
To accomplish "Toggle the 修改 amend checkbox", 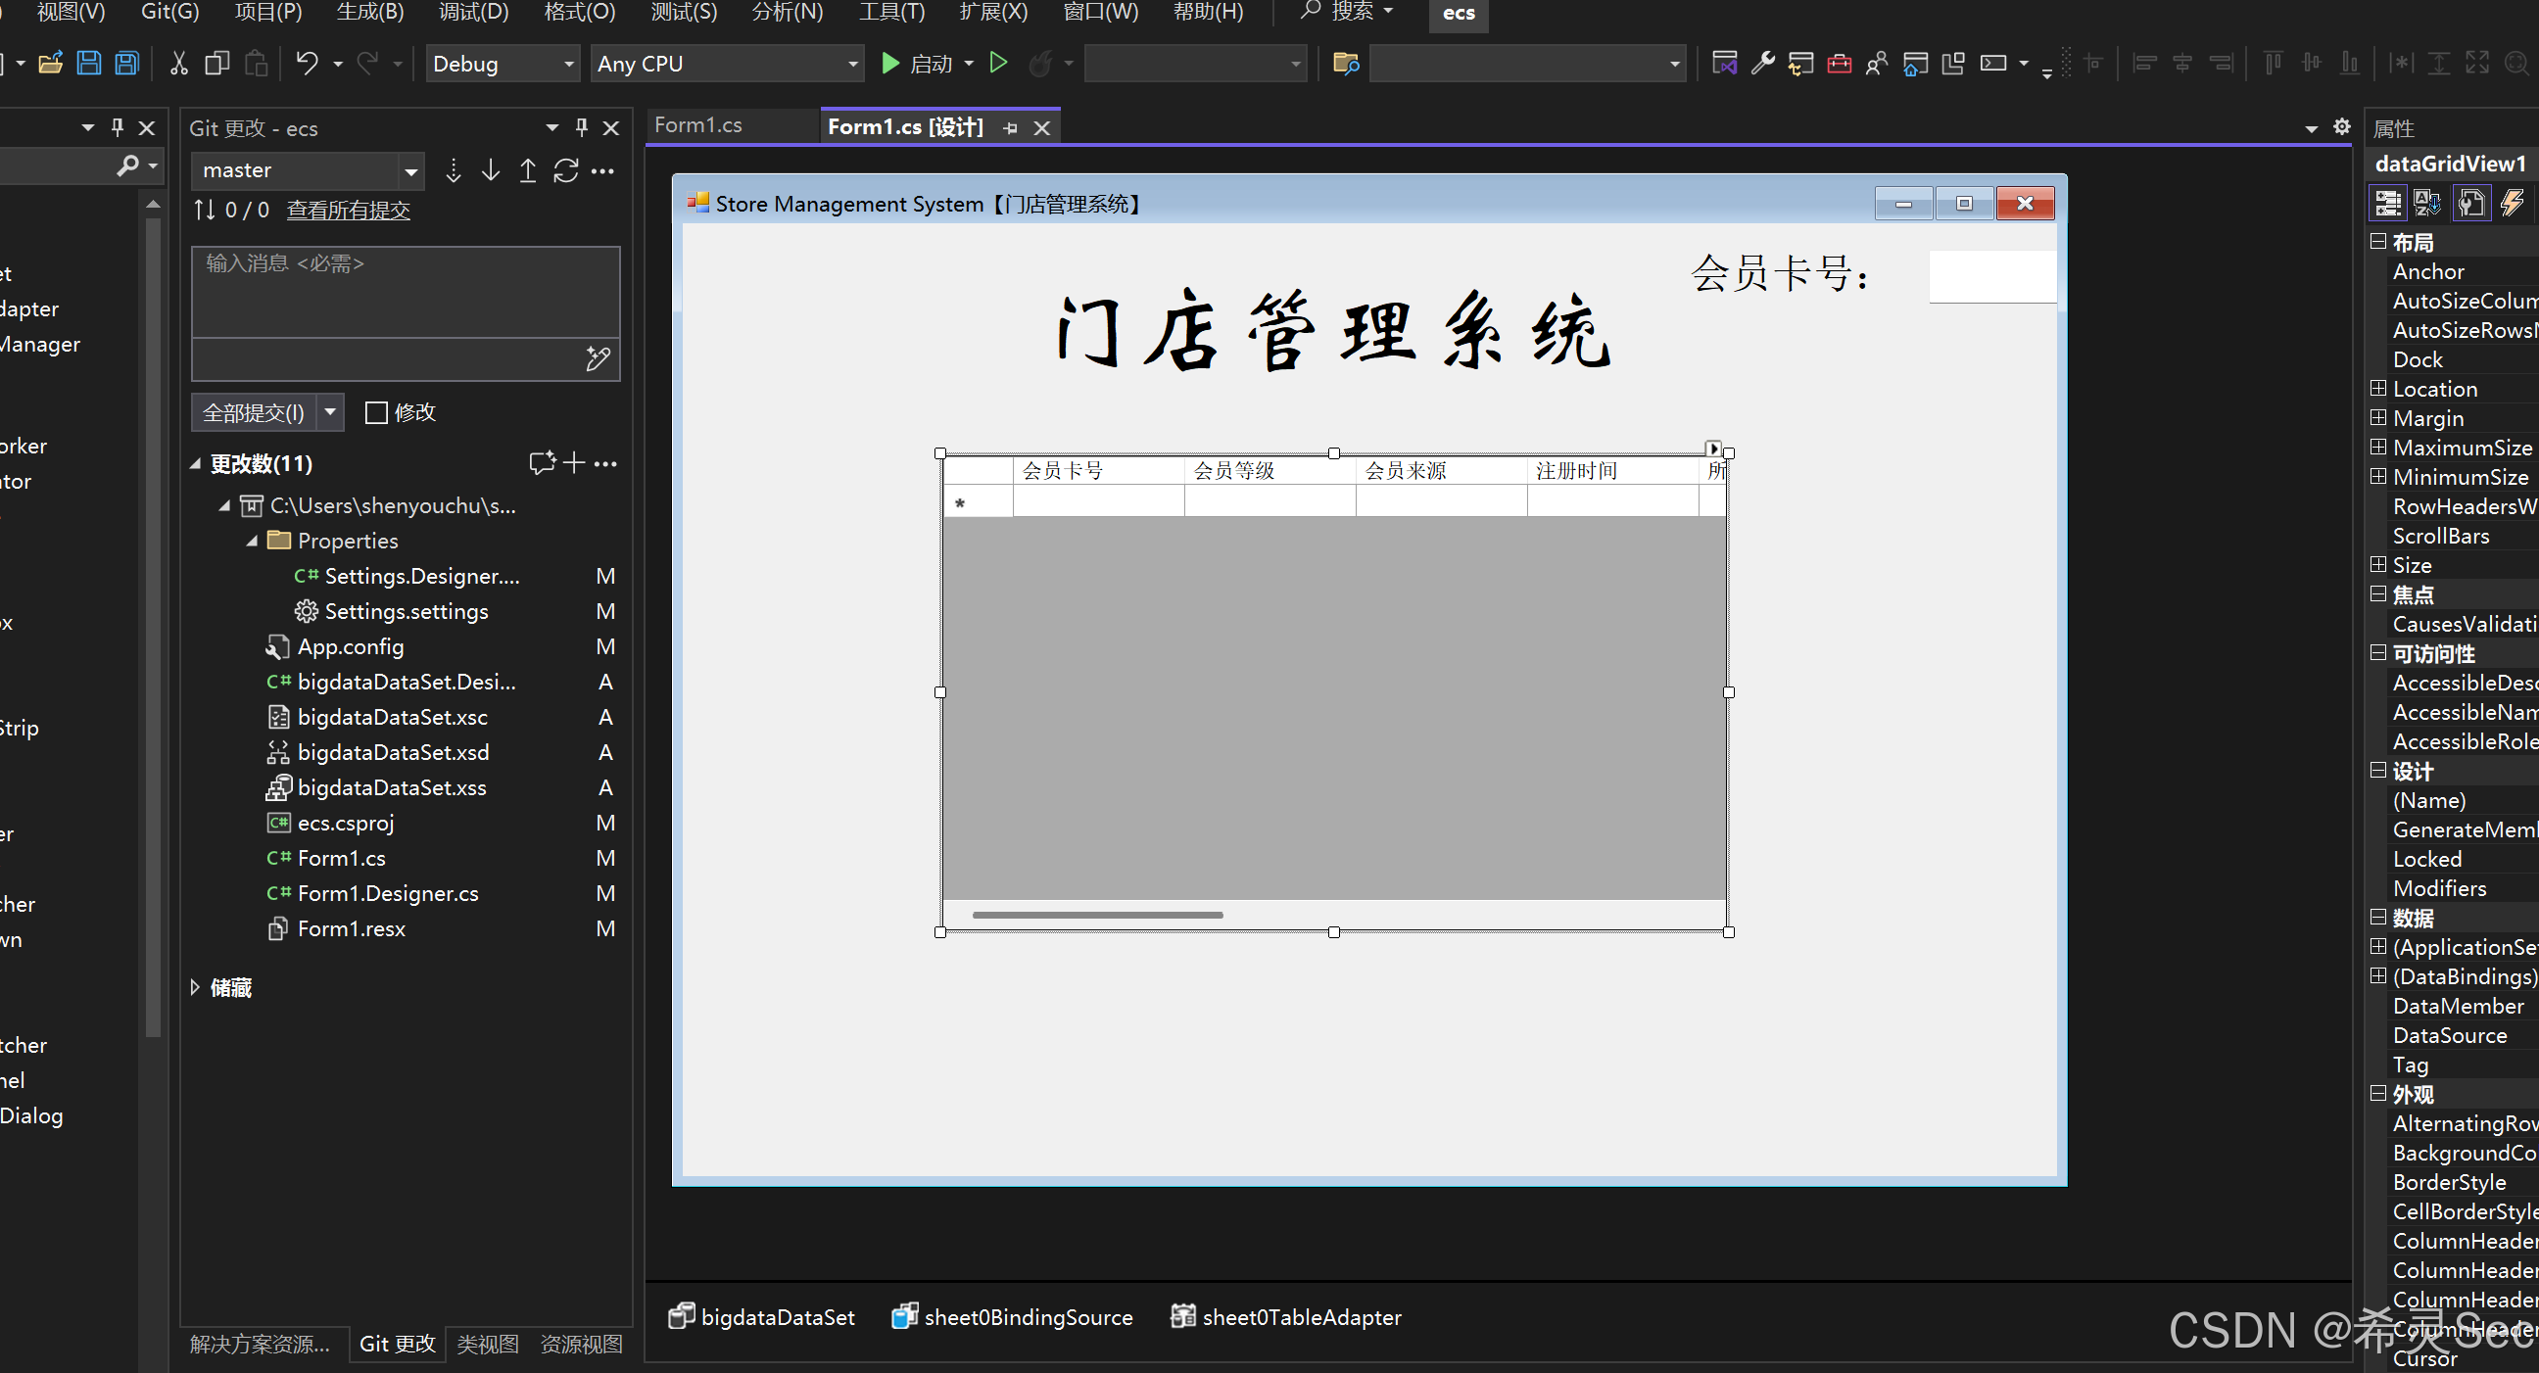I will tap(376, 412).
